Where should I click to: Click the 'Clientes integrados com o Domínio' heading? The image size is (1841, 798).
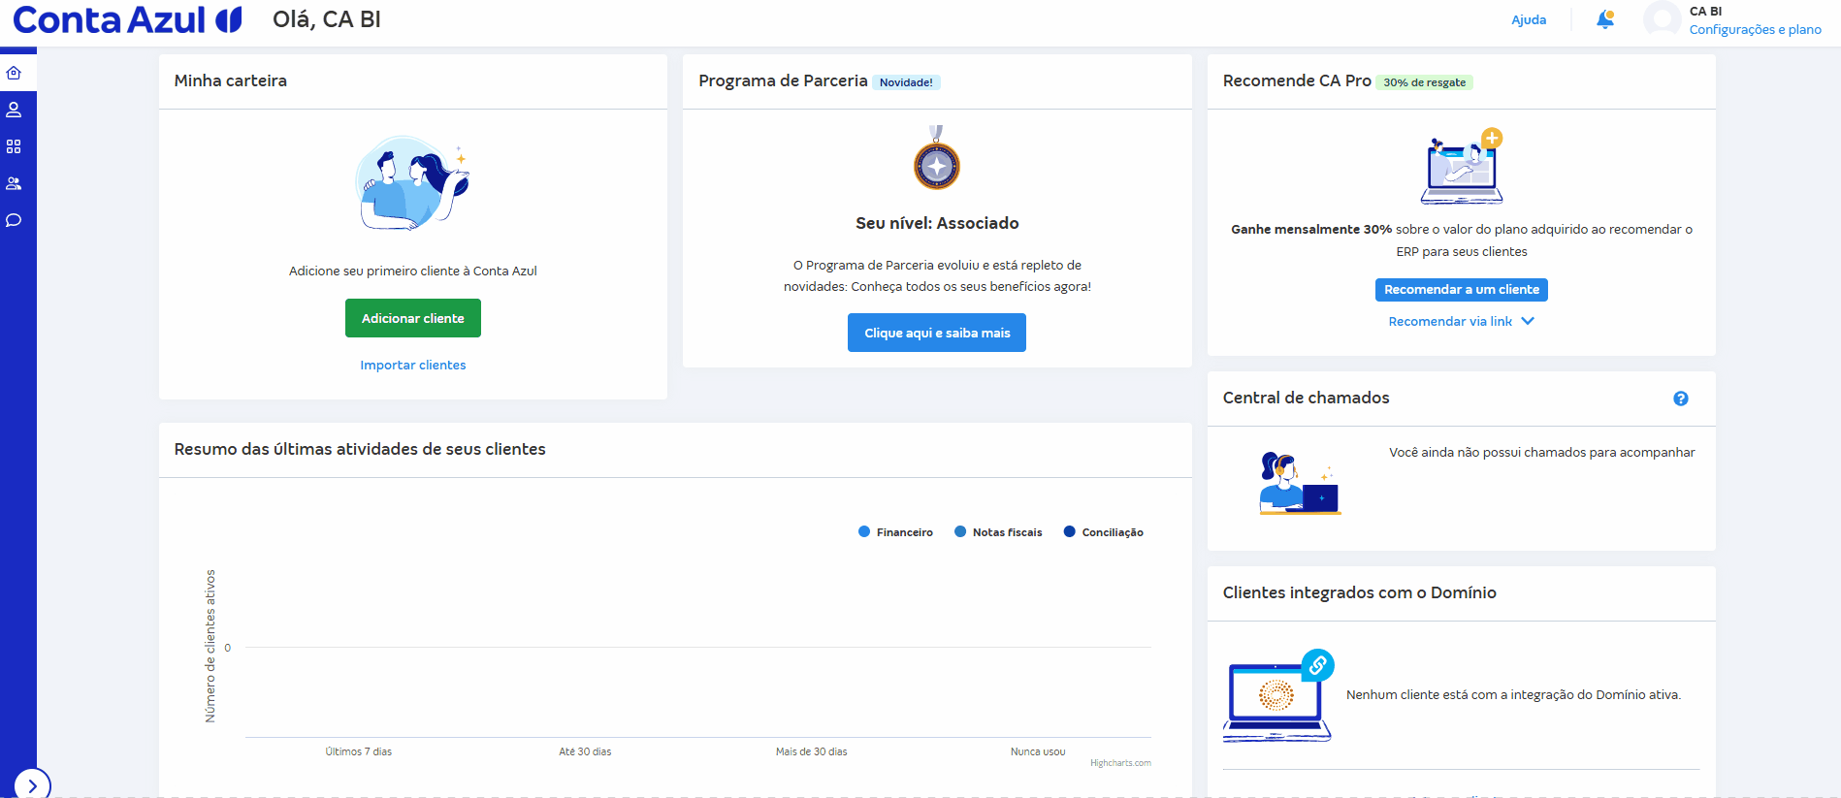[x=1360, y=592]
